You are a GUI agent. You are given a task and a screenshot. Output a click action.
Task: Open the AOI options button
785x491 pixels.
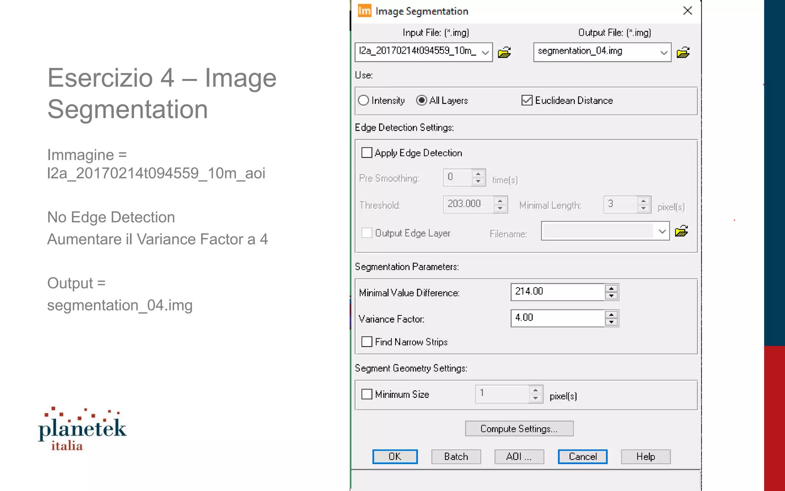[519, 456]
